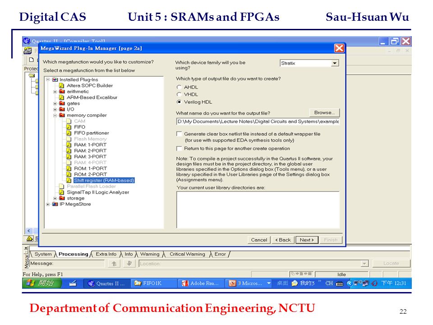Check return to this page for another operation
The image size is (433, 325).
[179, 149]
